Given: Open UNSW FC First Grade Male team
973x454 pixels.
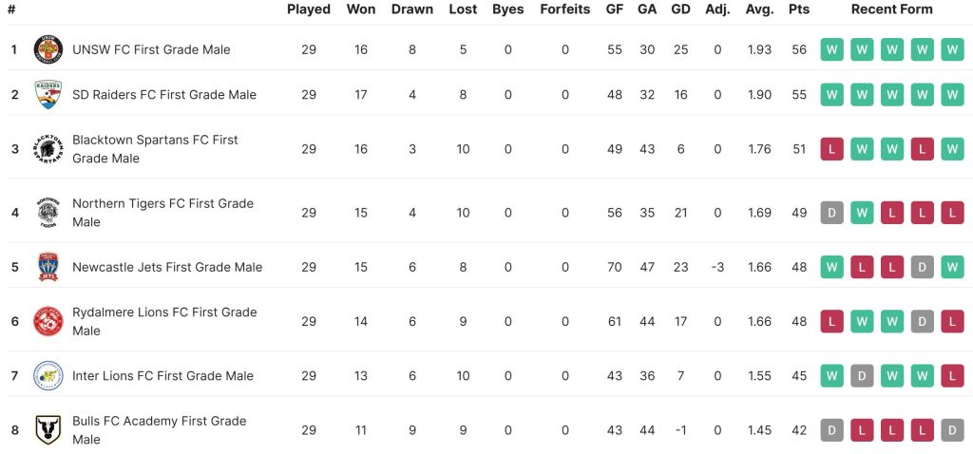Looking at the screenshot, I should 151,49.
